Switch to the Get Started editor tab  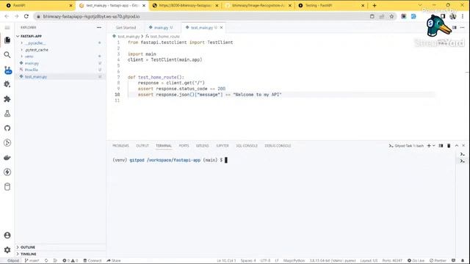click(126, 28)
